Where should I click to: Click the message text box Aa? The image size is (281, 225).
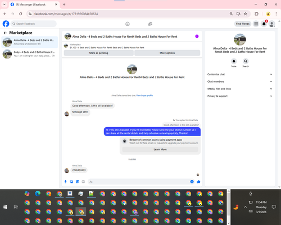coord(139,182)
